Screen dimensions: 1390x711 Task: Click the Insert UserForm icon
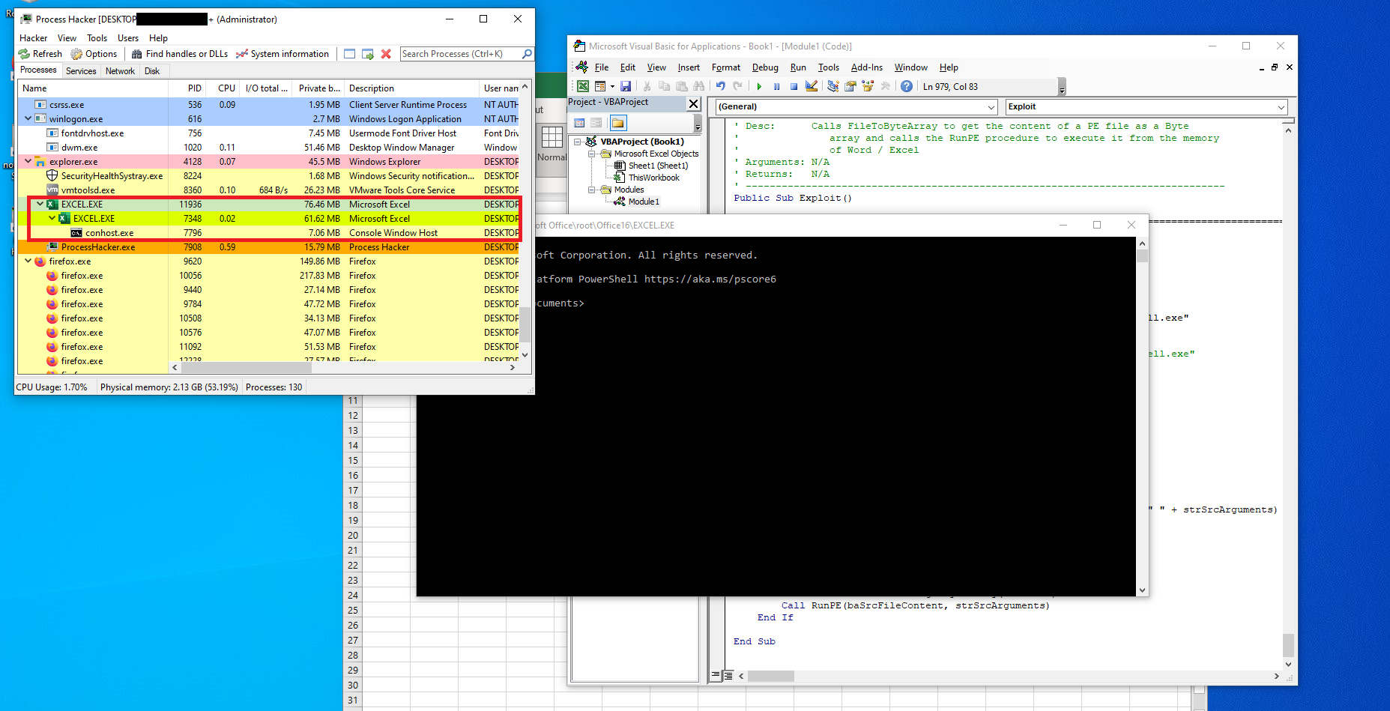[600, 86]
